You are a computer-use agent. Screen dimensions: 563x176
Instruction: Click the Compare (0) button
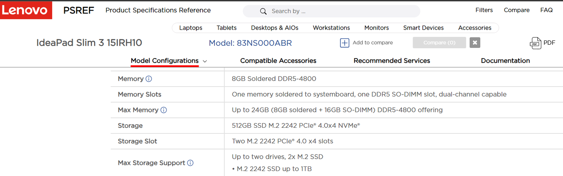coord(439,43)
